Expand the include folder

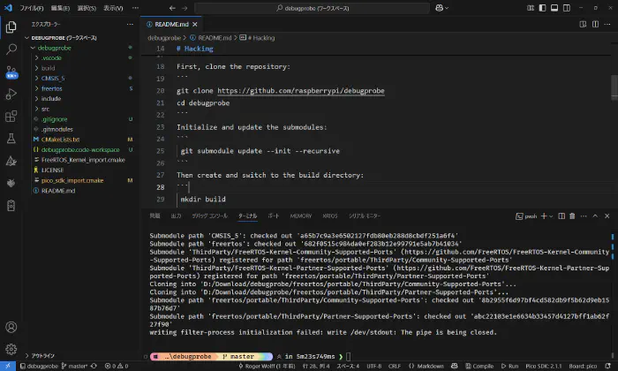37,99
